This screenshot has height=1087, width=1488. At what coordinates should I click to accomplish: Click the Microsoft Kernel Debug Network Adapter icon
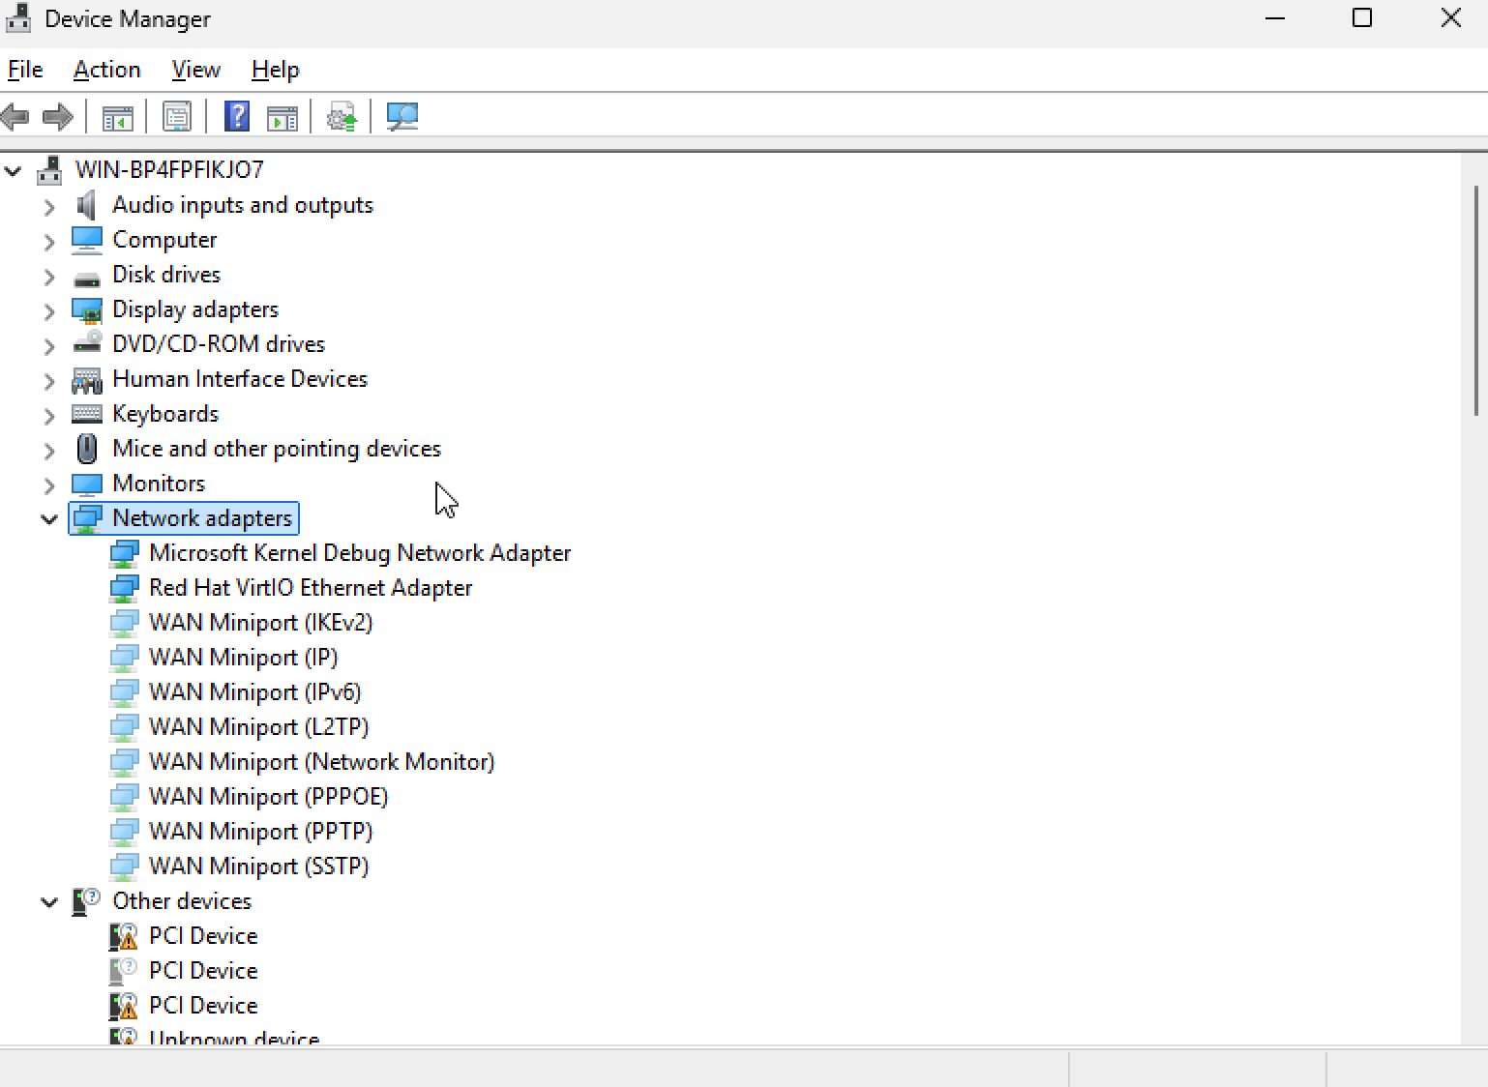123,554
